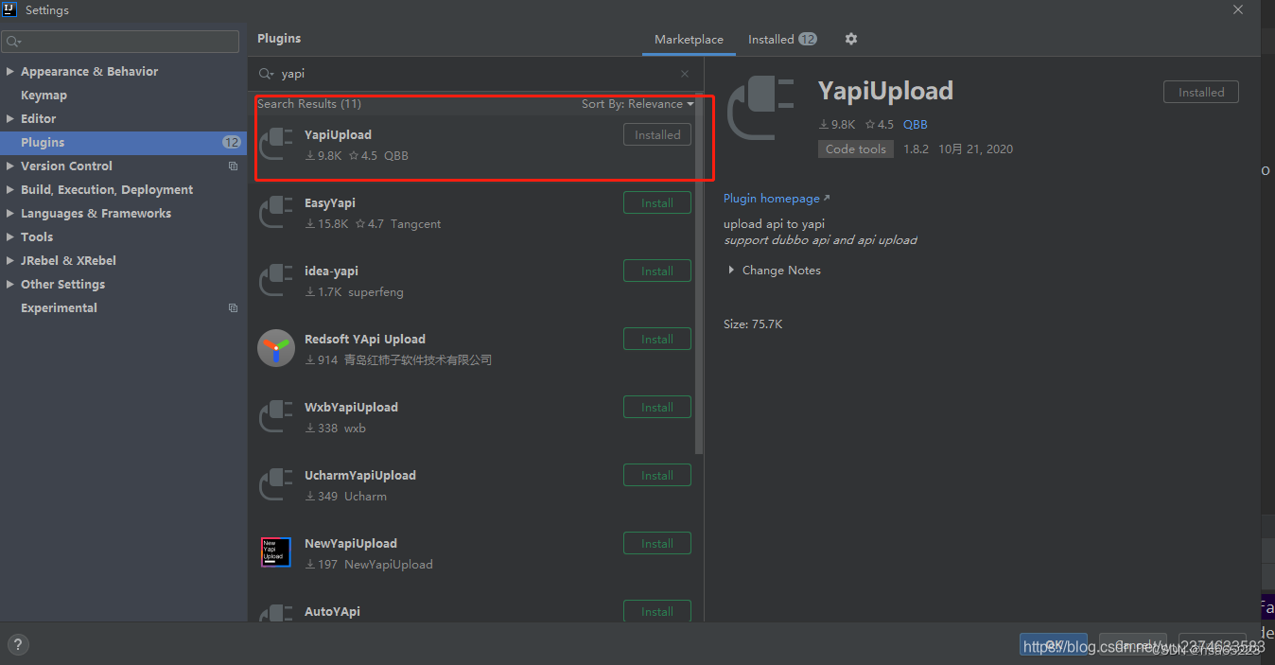1275x665 pixels.
Task: Open the help question mark button
Action: (x=18, y=645)
